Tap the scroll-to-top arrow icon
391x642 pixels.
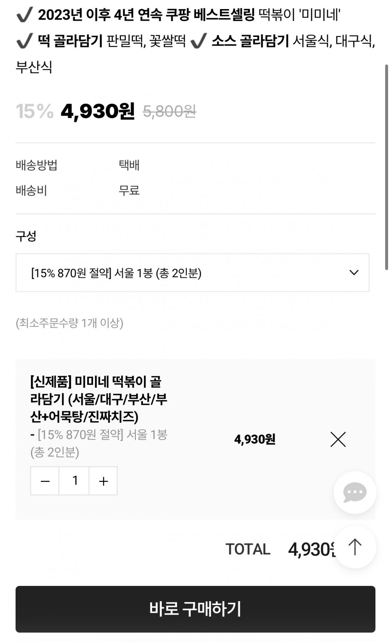pyautogui.click(x=355, y=547)
